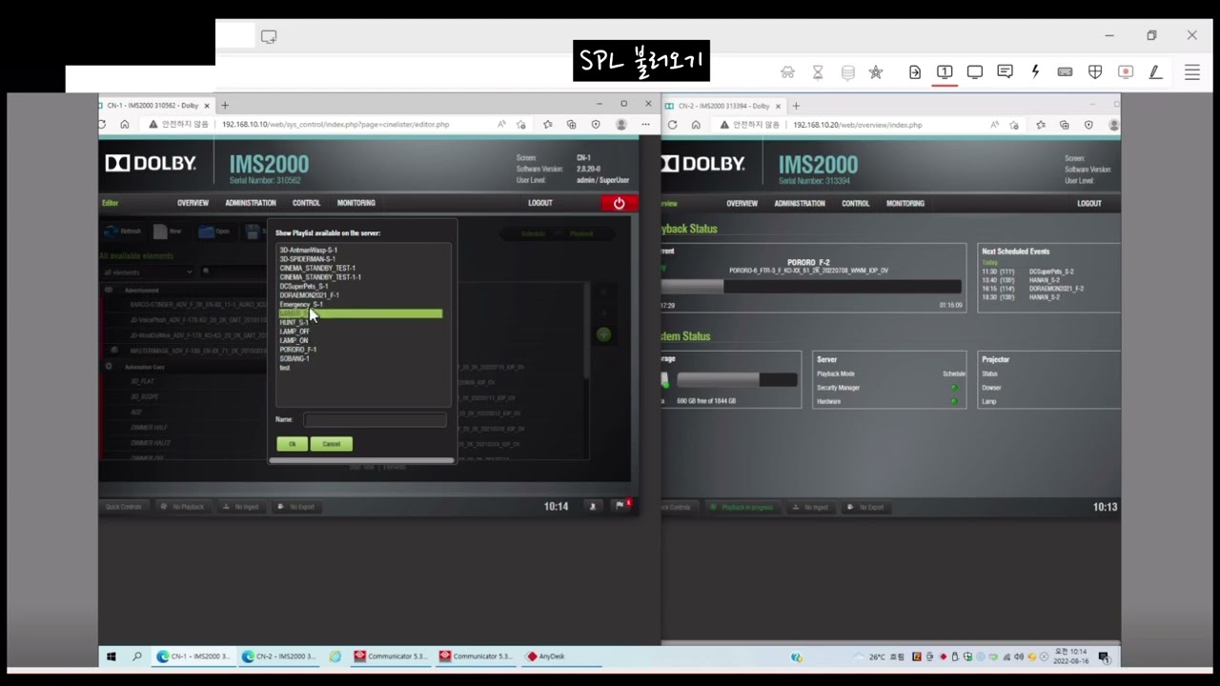1220x686 pixels.
Task: Open the AnyDesk chat icon
Action: (x=1005, y=72)
